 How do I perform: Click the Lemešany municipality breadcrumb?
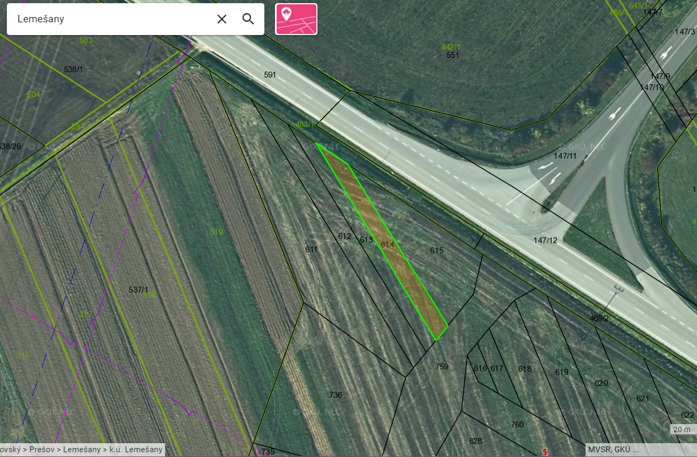pos(82,450)
